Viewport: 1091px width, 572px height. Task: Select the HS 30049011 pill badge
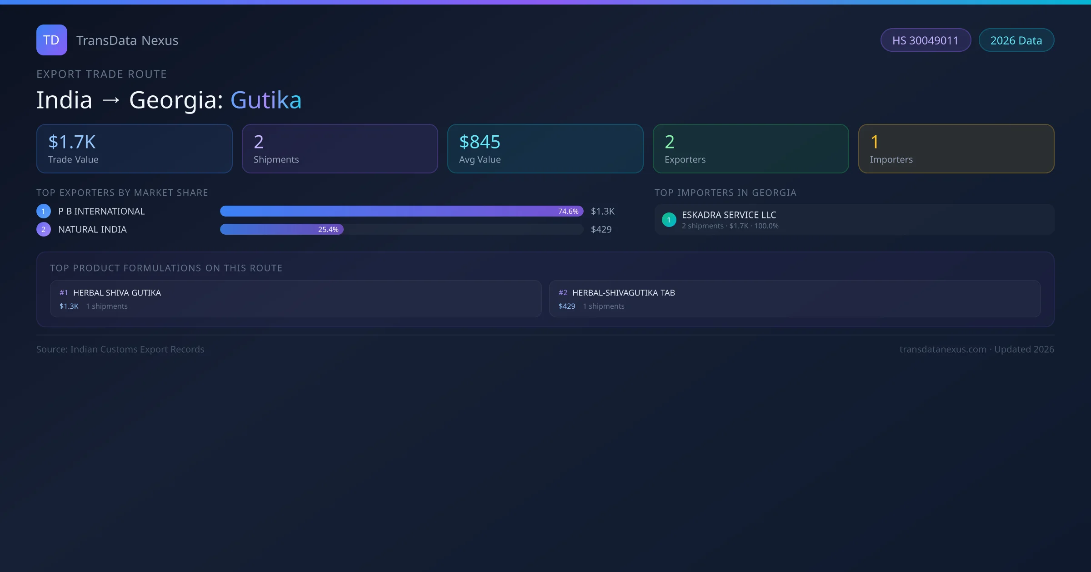tap(925, 40)
